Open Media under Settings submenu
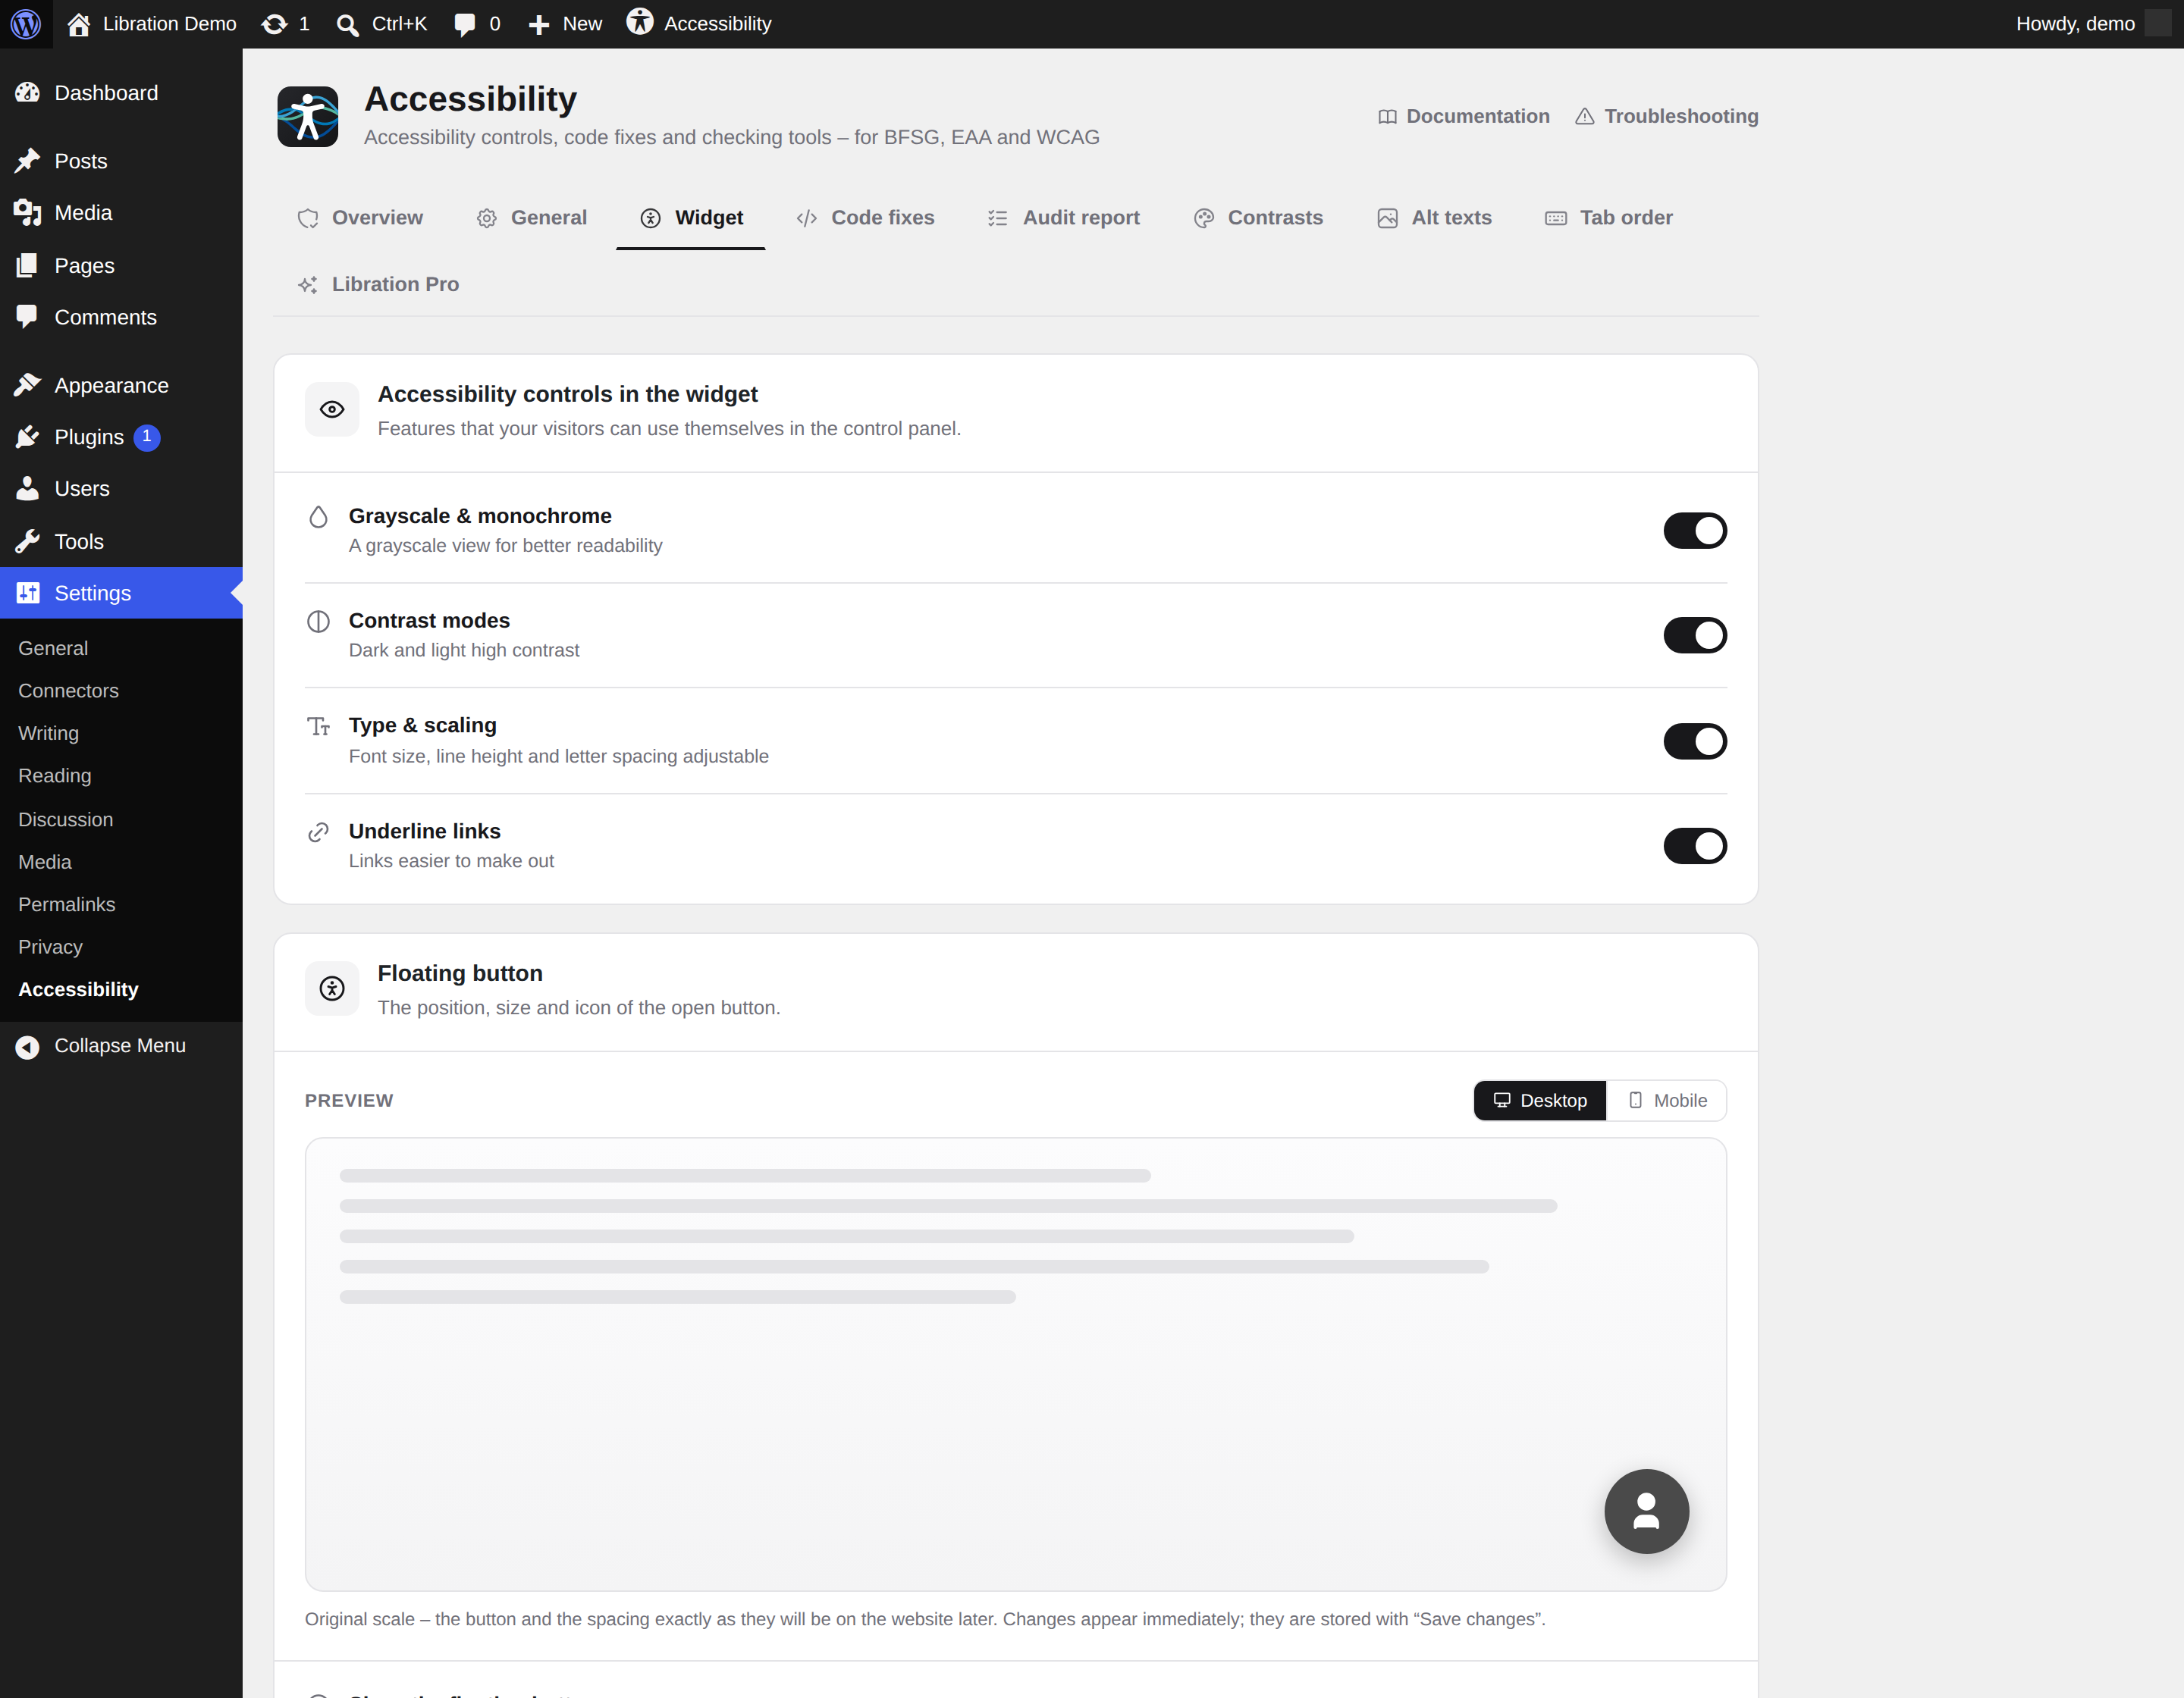This screenshot has height=1698, width=2184. pyautogui.click(x=45, y=863)
